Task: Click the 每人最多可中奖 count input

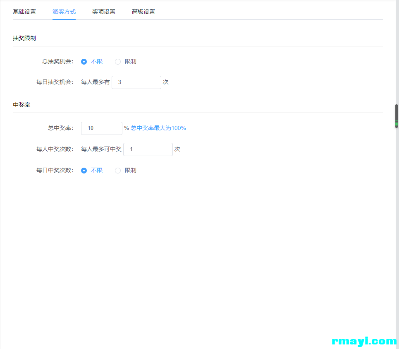Action: coord(148,149)
